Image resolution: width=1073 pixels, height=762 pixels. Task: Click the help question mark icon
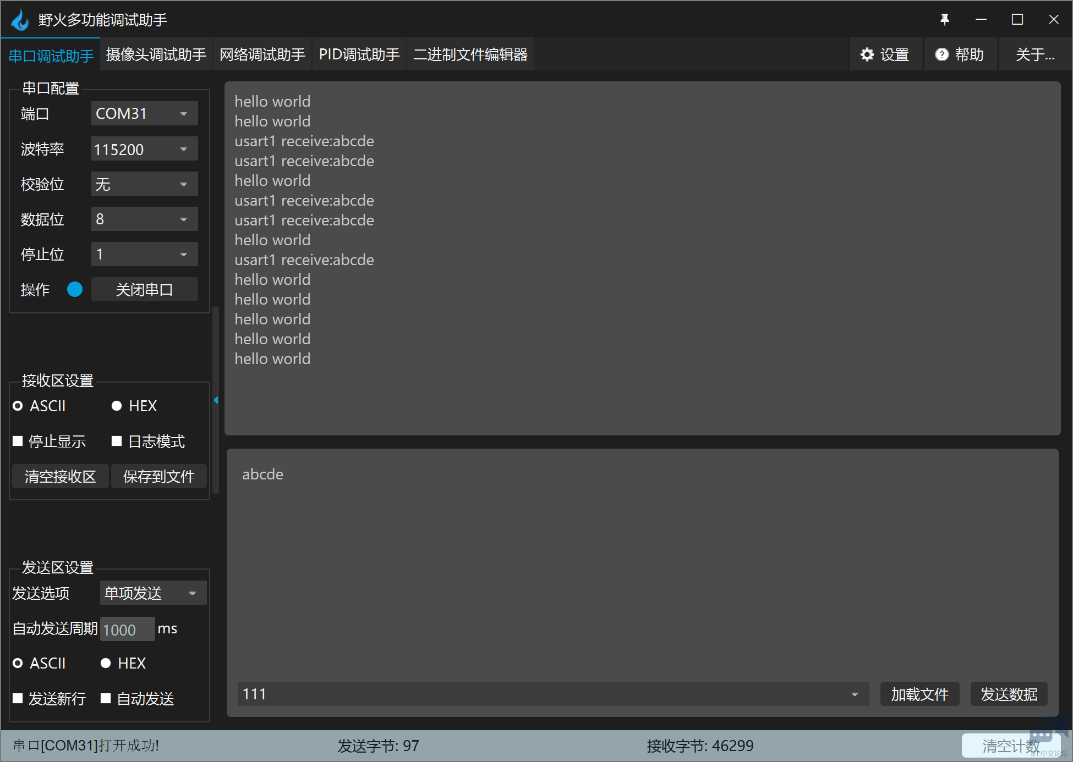point(942,54)
